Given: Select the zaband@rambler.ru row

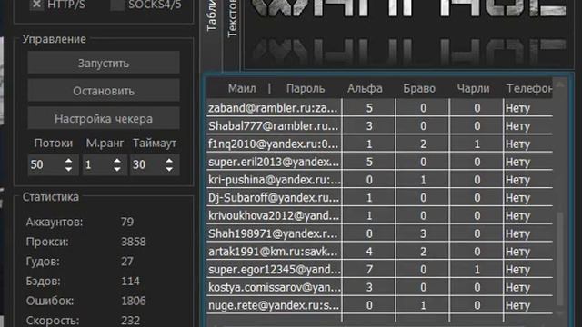Looking at the screenshot, I should click(379, 108).
